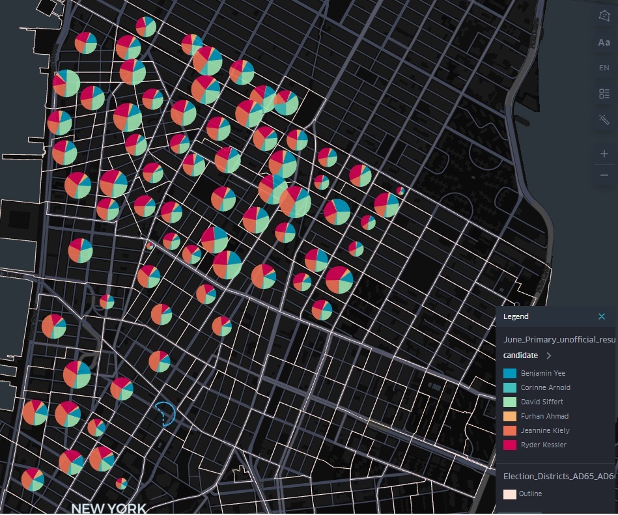Image resolution: width=618 pixels, height=515 pixels.
Task: Click the blue dashed circle map marker
Action: 164,413
